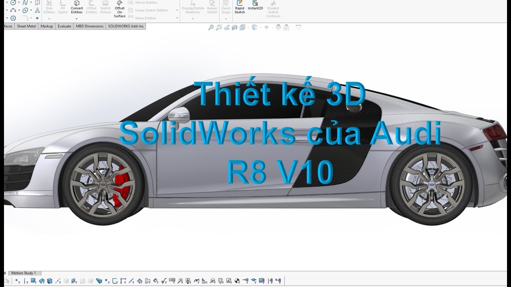Select the Sketch Fillet tool
511x287 pixels.
25,18
